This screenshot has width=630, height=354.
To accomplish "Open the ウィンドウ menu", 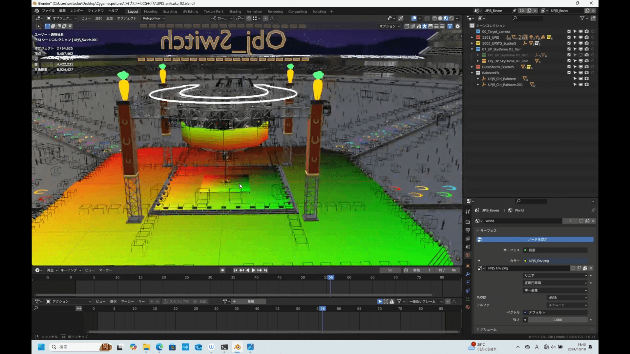I will coord(95,11).
